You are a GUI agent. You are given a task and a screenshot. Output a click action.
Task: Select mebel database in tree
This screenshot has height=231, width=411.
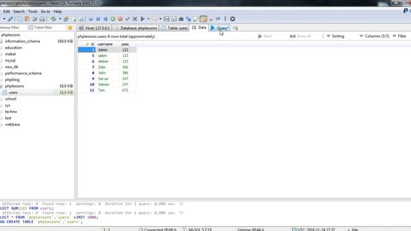tap(10, 54)
